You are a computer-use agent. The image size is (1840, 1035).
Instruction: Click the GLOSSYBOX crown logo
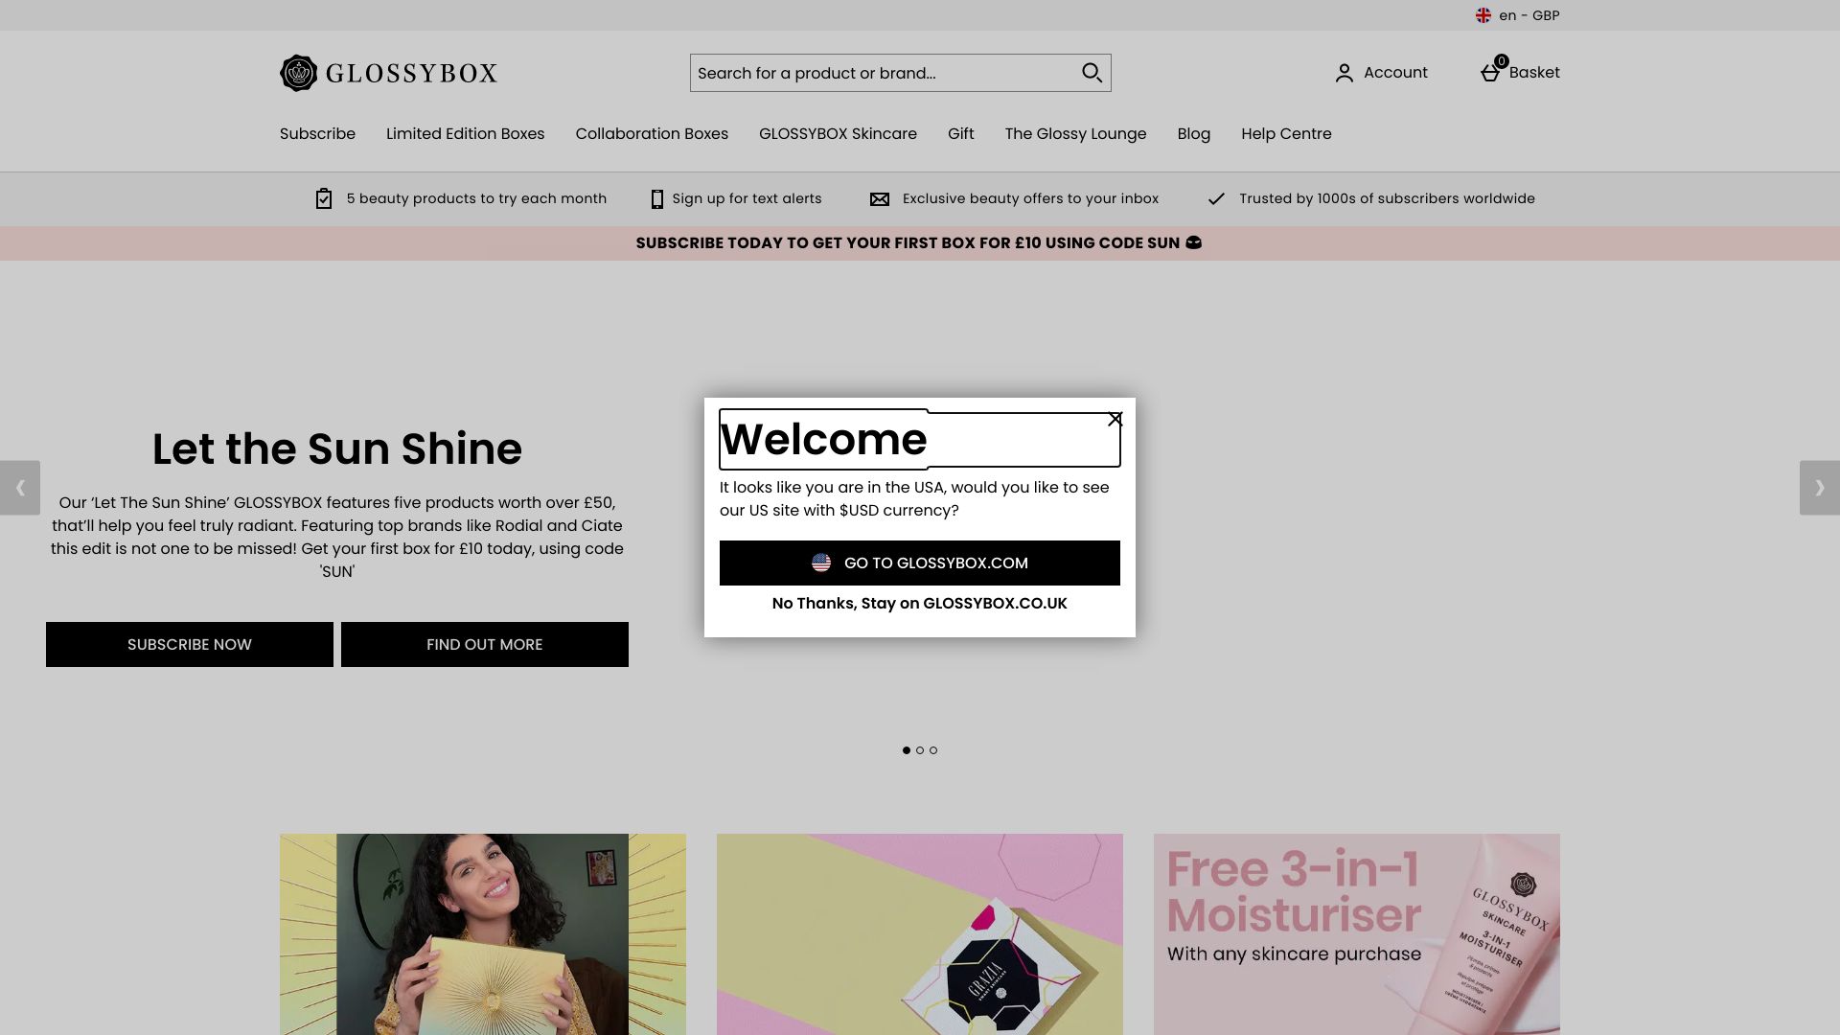tap(298, 73)
